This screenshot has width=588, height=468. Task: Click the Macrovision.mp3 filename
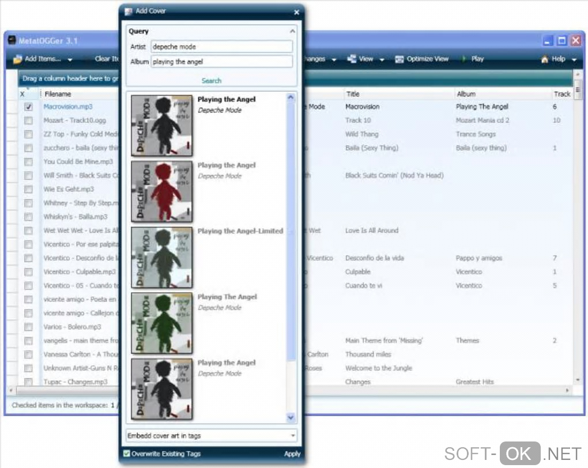(68, 107)
